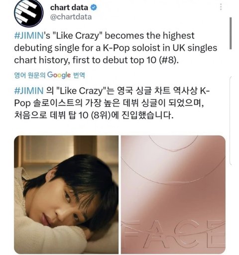Viewport: 239px width, 255px height.
Task: Grab the vertical scrollbar thumb
Action: (231, 33)
